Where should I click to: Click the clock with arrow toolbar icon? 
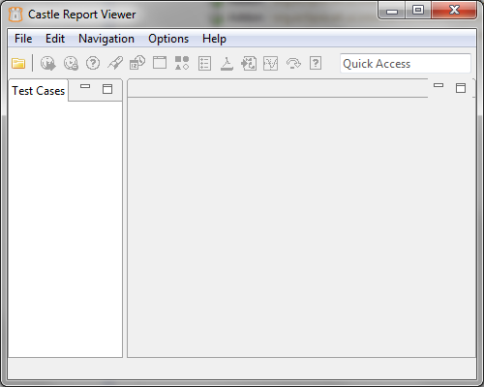(x=48, y=63)
